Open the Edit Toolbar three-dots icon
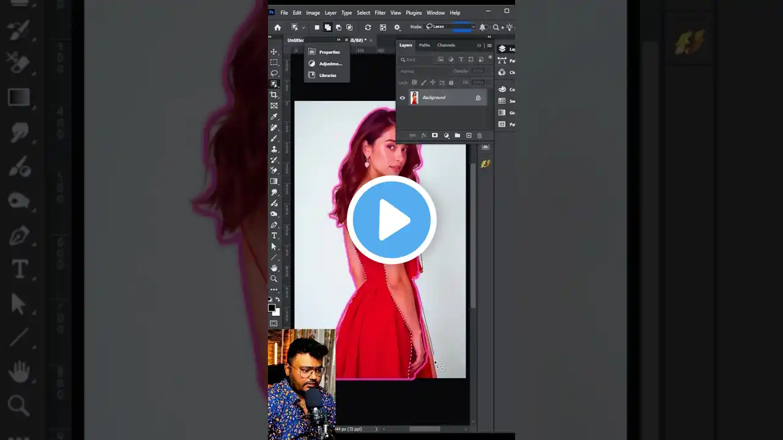783x440 pixels. tap(274, 290)
